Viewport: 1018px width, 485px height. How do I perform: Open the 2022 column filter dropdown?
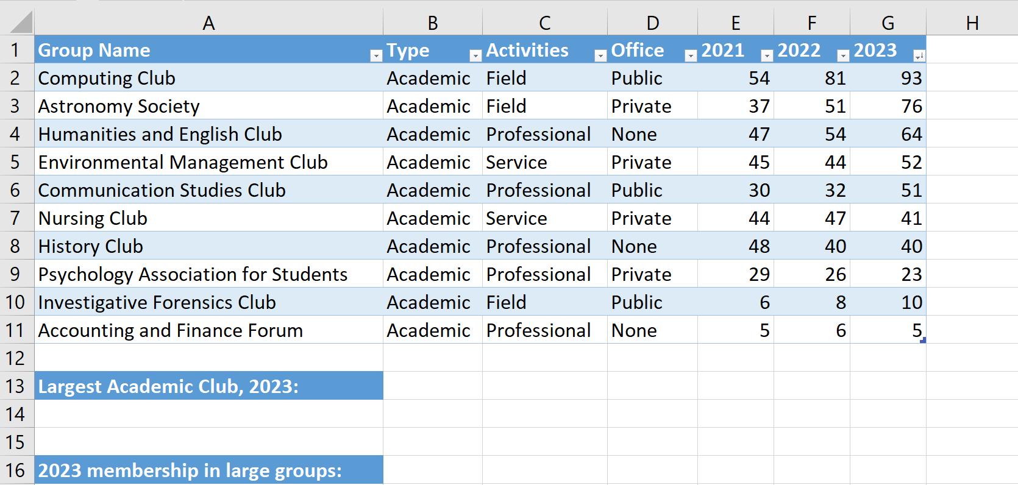tap(843, 55)
